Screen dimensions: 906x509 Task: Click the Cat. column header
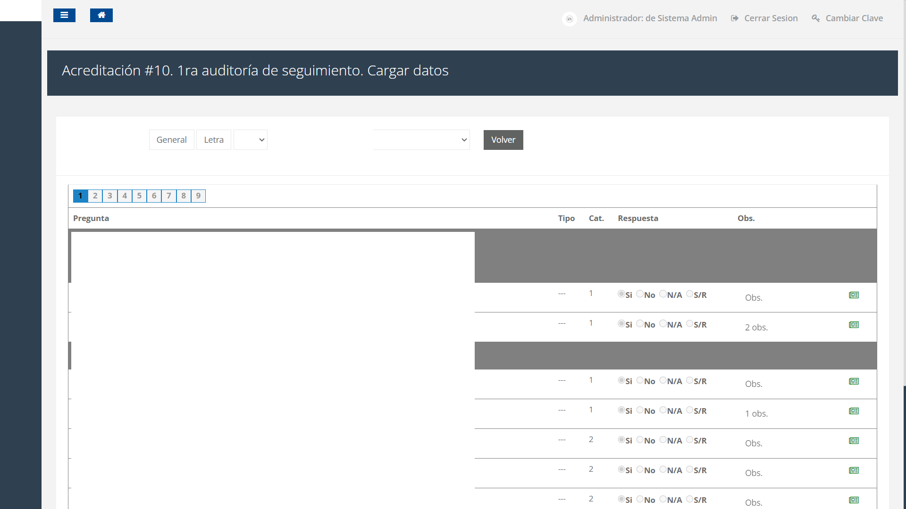596,218
